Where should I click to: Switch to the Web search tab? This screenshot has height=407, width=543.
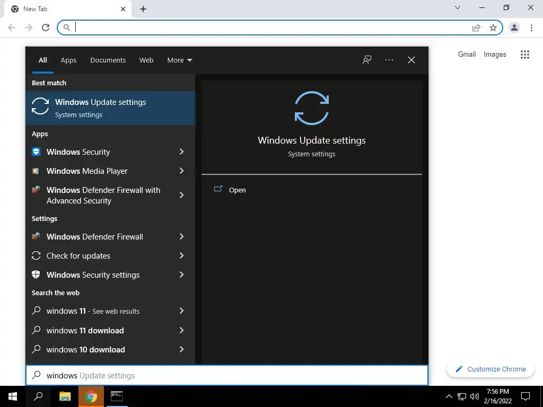(x=146, y=60)
